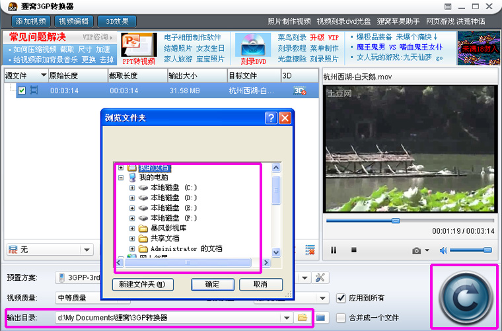Open snapshot options dropdown arrow
502x331 pixels.
pyautogui.click(x=427, y=250)
